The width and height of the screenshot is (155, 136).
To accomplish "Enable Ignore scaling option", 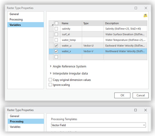I will click(50, 85).
